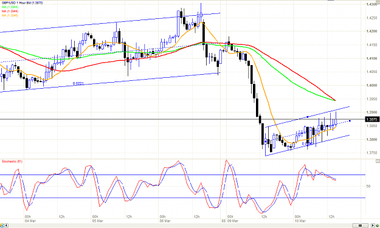Click the 1.4200 price axis label

tap(372, 31)
